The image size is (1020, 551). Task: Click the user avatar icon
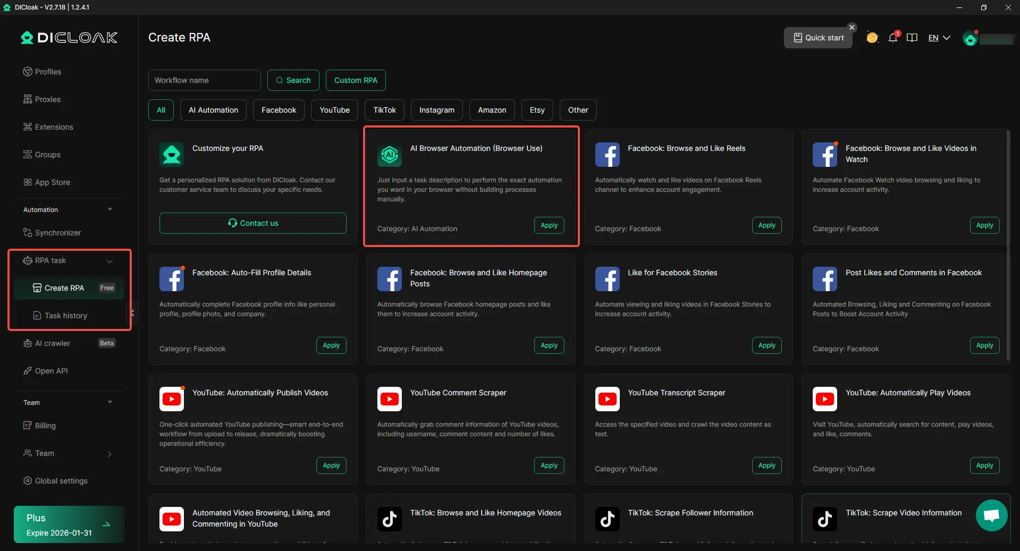tap(970, 38)
